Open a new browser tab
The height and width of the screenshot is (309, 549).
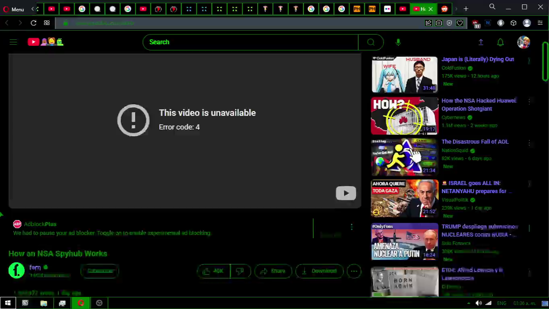tap(466, 9)
